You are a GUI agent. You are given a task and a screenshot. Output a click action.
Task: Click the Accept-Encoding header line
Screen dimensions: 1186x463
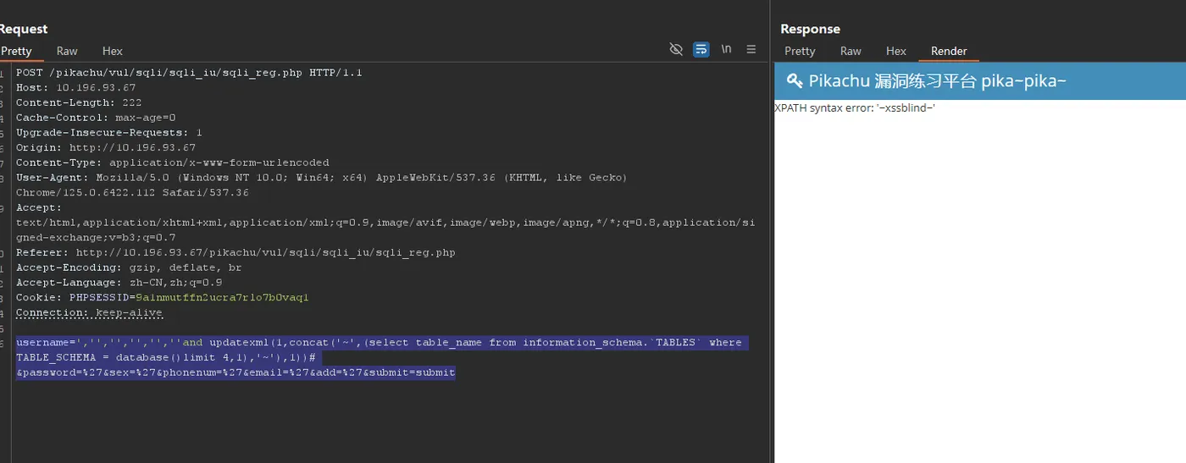[129, 267]
